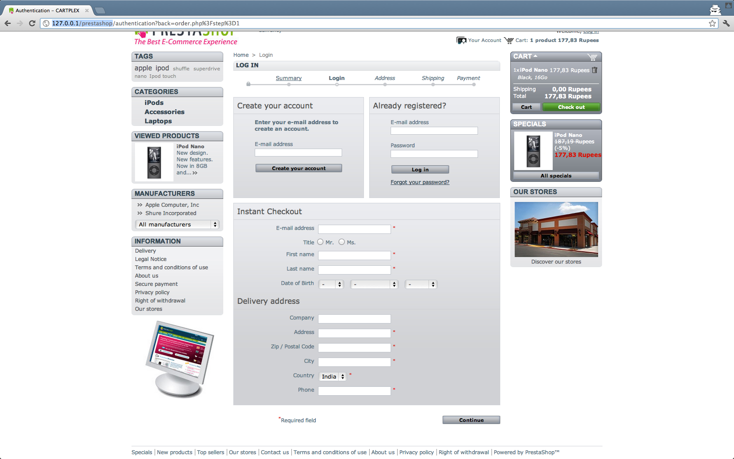Viewport: 734px width, 459px height.
Task: Click the browser forward arrow
Action: [x=20, y=23]
